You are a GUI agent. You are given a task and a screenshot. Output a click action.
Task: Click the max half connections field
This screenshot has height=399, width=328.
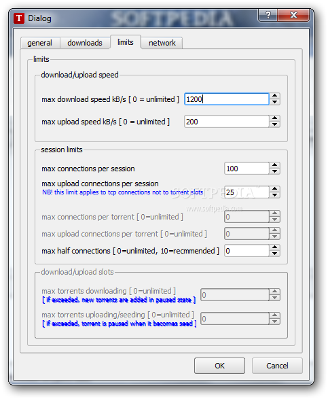247,251
